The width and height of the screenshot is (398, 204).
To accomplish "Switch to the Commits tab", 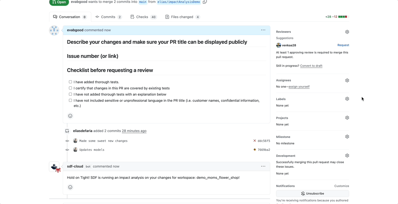I will coord(109,17).
